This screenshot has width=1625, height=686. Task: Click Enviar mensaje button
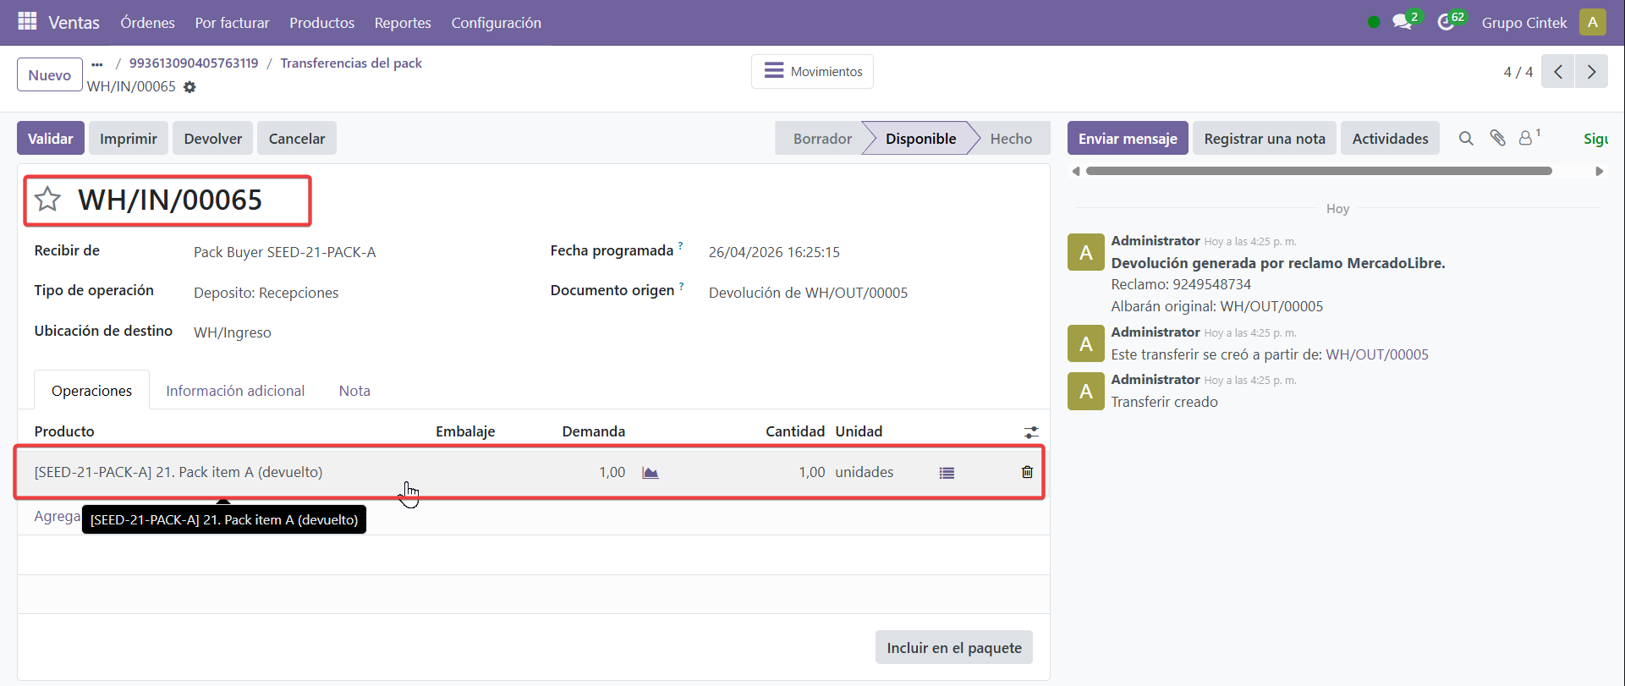[1128, 139]
